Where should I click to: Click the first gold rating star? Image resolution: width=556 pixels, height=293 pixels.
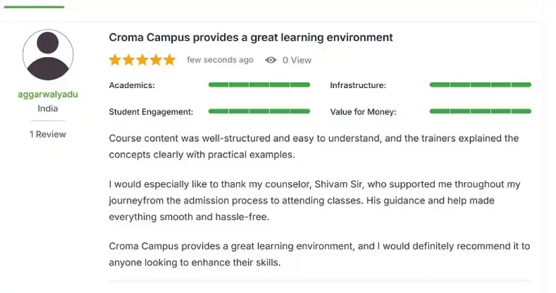point(115,60)
